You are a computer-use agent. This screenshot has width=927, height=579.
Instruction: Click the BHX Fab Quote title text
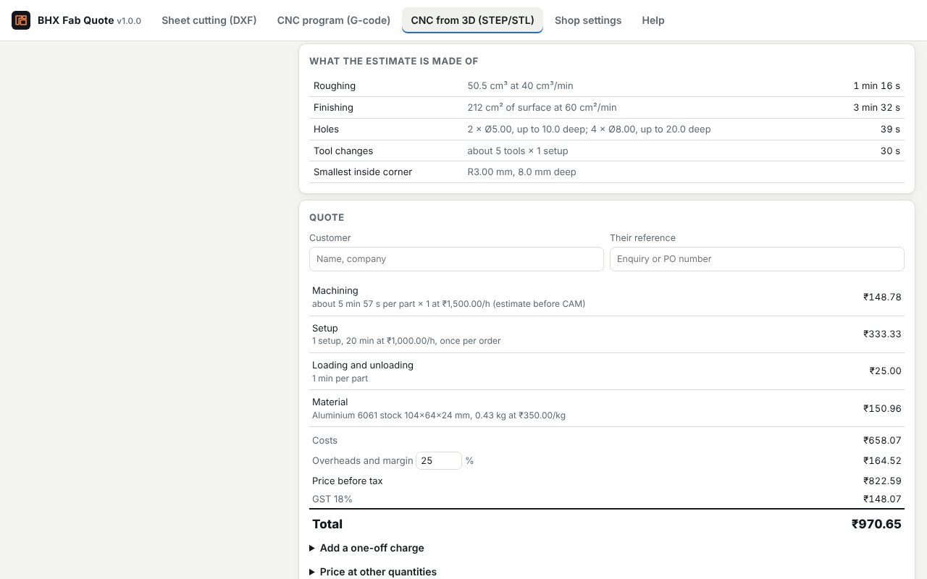pyautogui.click(x=75, y=20)
